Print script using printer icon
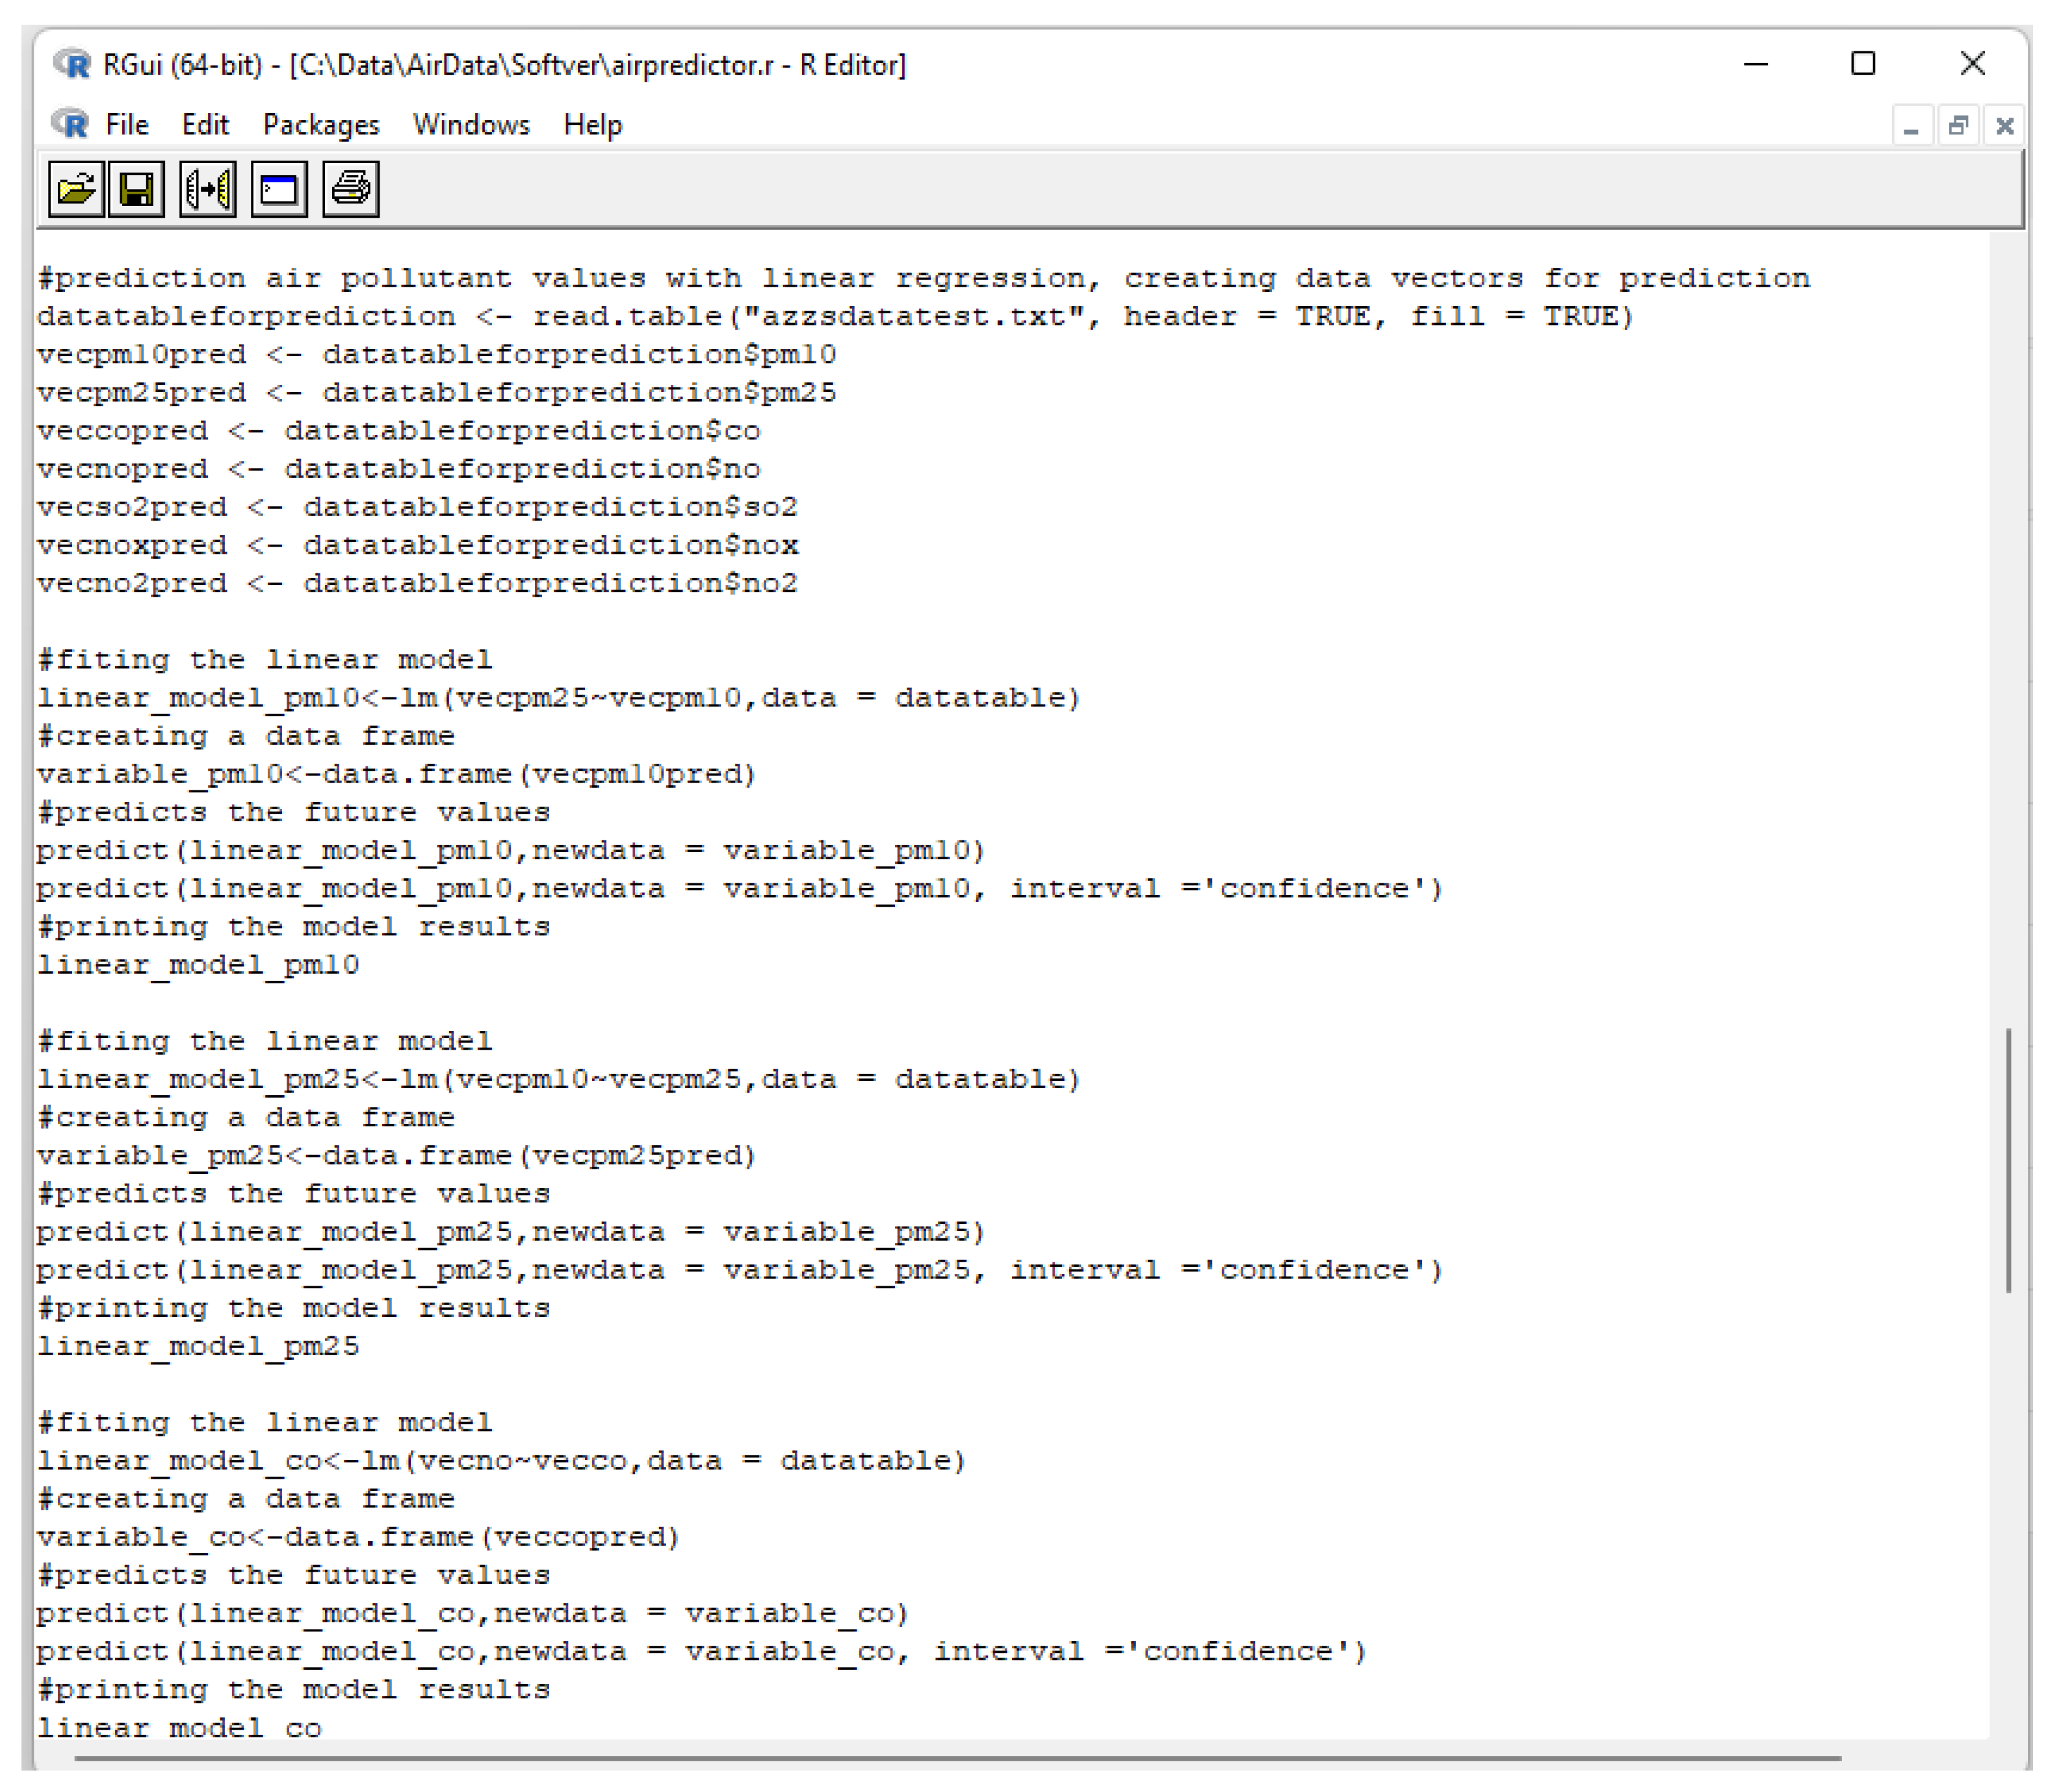Viewport: 2061px width, 1792px height. coord(350,188)
